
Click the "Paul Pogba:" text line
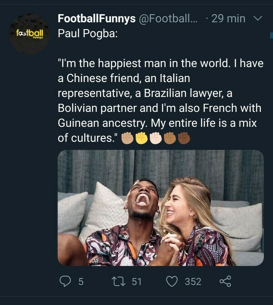pyautogui.click(x=88, y=35)
